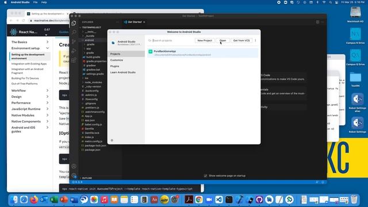The image size is (368, 207).
Task: Launch Finder from the Dock
Action: point(14,200)
